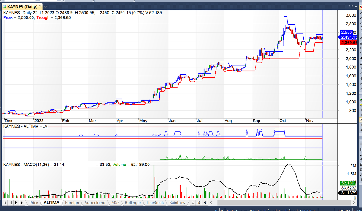This screenshot has width=362, height=211.
Task: Switch to the Price sheet tab
Action: pyautogui.click(x=34, y=203)
